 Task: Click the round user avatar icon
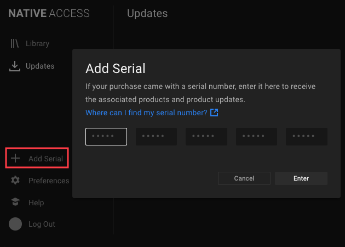[15, 224]
